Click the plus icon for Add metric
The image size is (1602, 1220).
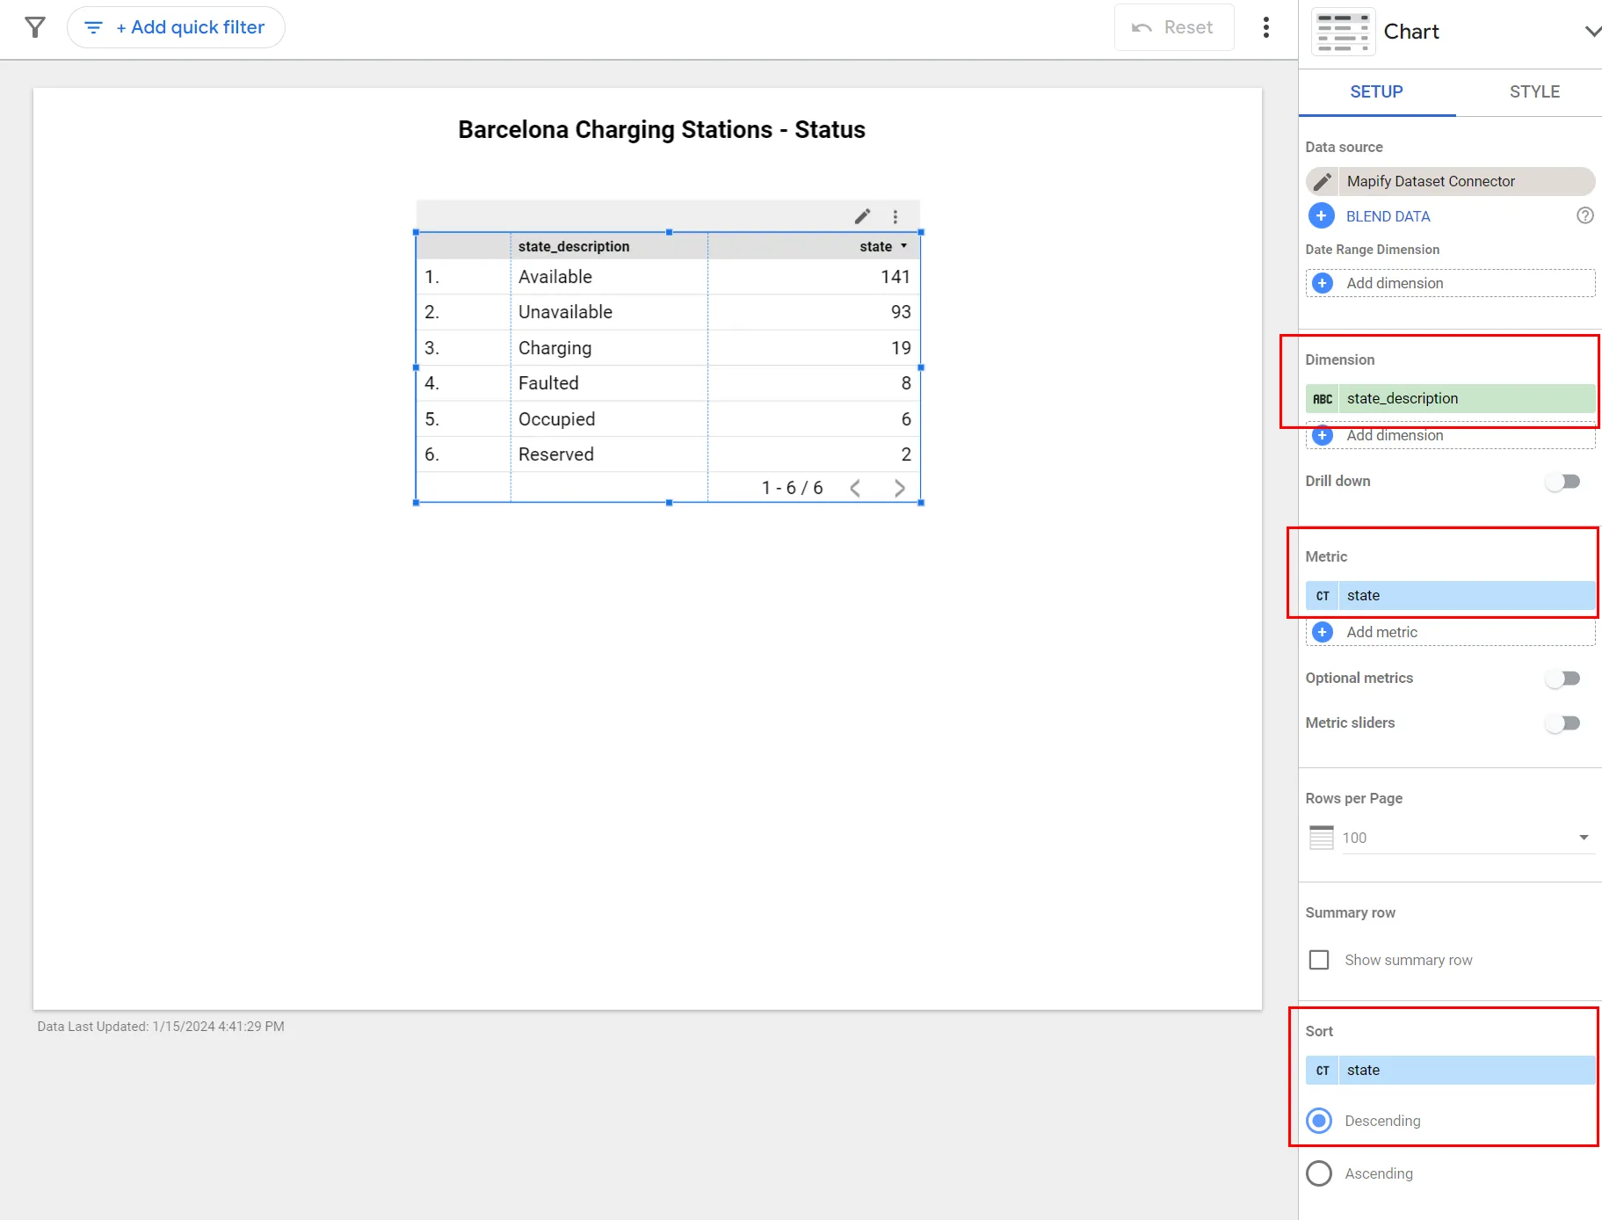[x=1323, y=632]
